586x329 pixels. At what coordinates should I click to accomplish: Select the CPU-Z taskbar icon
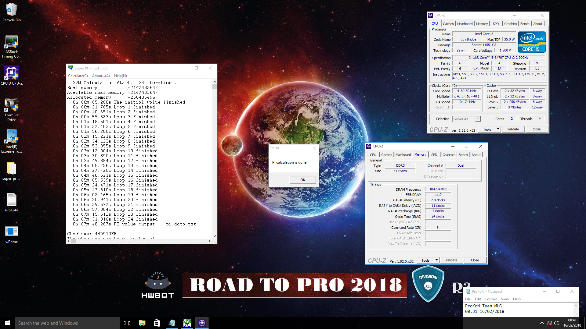coord(202,323)
